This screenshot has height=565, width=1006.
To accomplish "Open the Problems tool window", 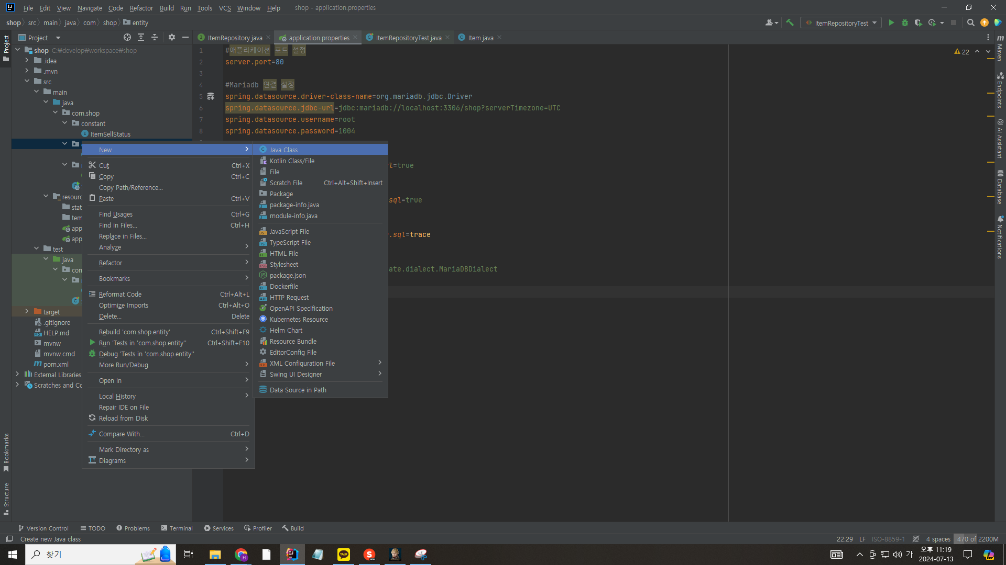I will (x=133, y=528).
